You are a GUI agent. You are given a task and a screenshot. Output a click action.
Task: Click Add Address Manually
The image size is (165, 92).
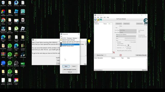(x=141, y=55)
